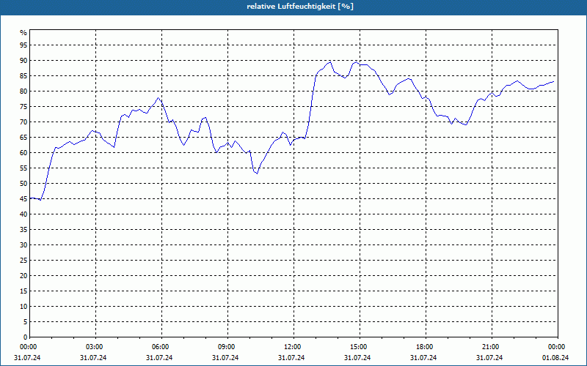Screen dimensions: 587x366
Task: Click the y-axis value 20
Action: [x=23, y=276]
